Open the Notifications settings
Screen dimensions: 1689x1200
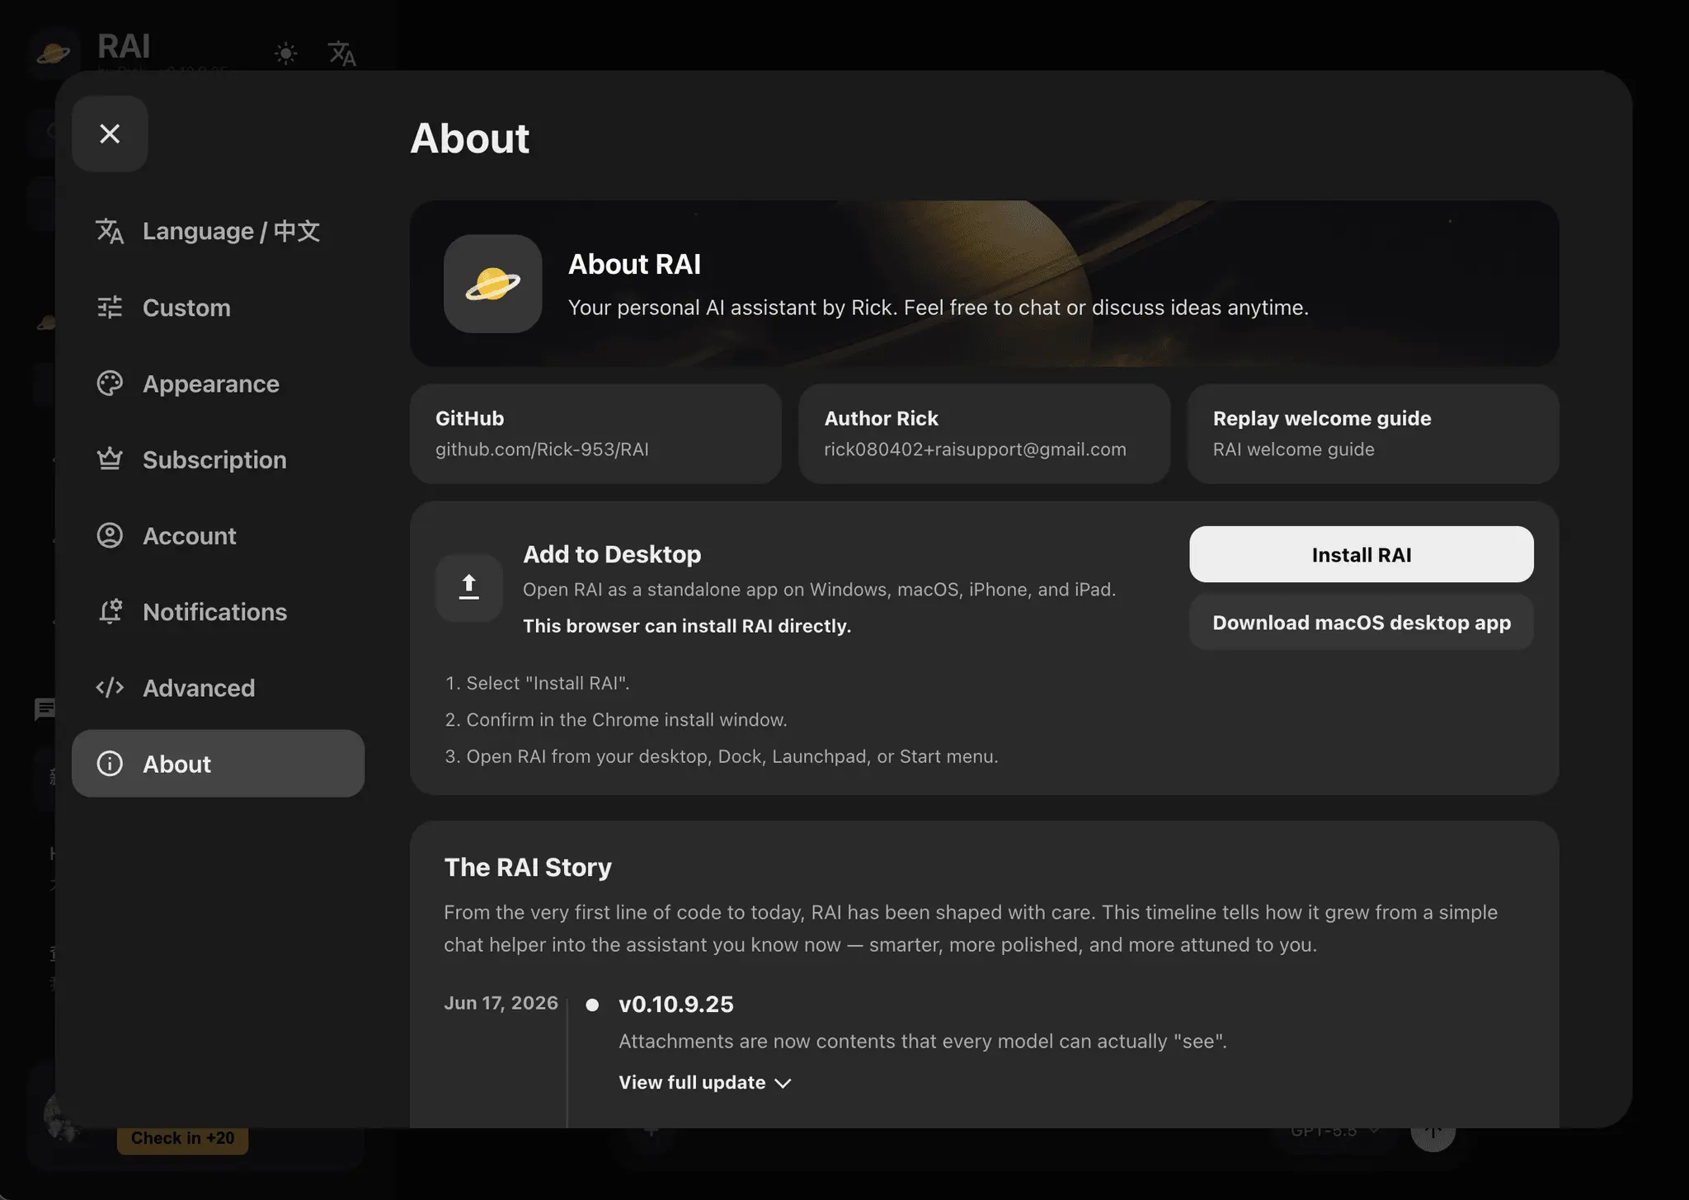pyautogui.click(x=218, y=611)
